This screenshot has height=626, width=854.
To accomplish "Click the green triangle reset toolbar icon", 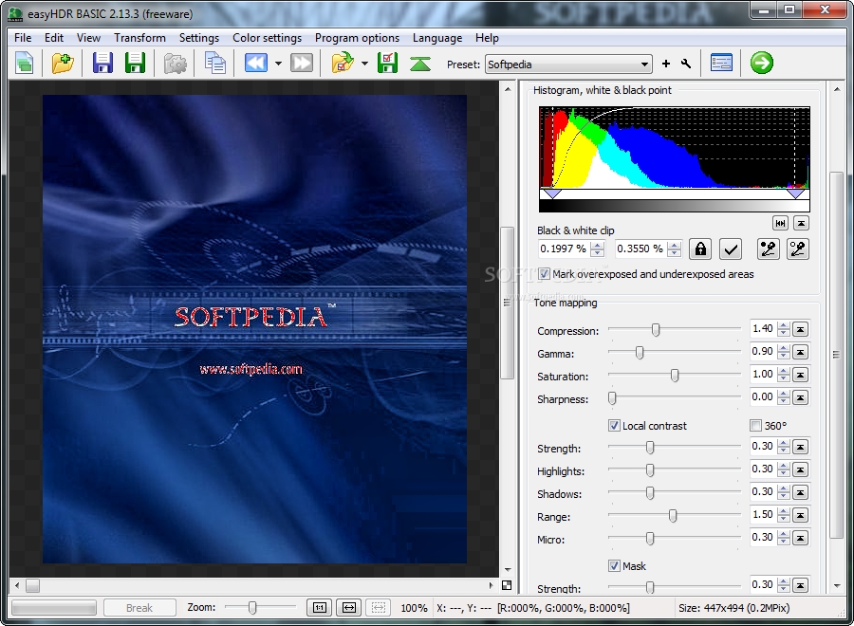I will click(x=420, y=64).
